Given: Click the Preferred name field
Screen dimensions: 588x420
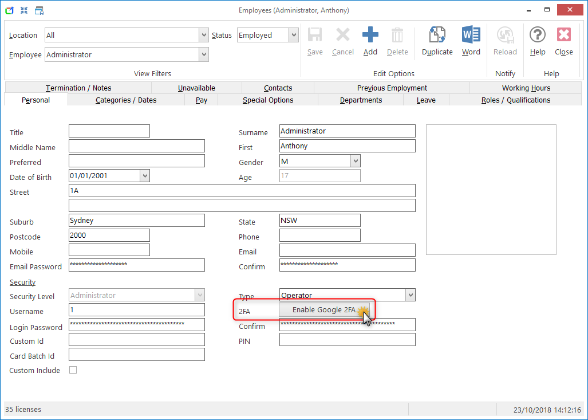Looking at the screenshot, I should click(x=137, y=160).
